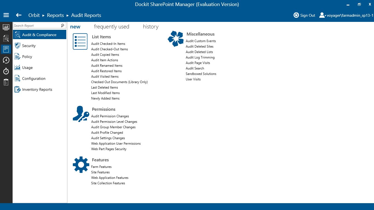Image resolution: width=374 pixels, height=210 pixels.
Task: Open the hamburger navigation menu
Action: pos(6,15)
